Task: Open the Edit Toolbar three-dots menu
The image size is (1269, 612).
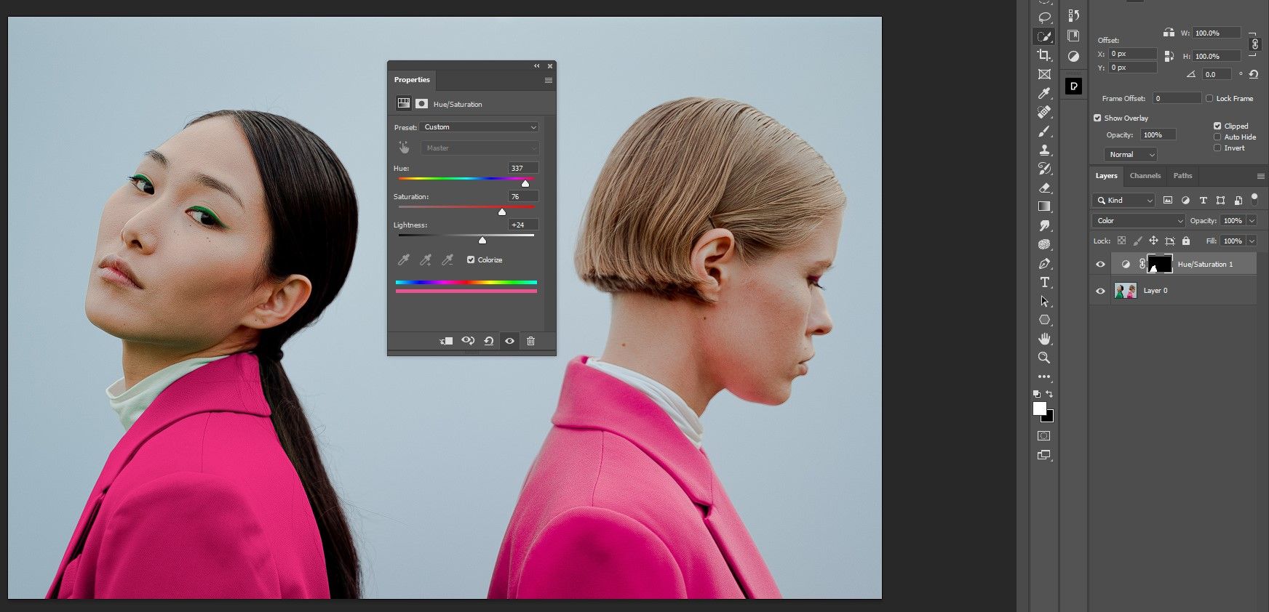Action: [x=1044, y=377]
